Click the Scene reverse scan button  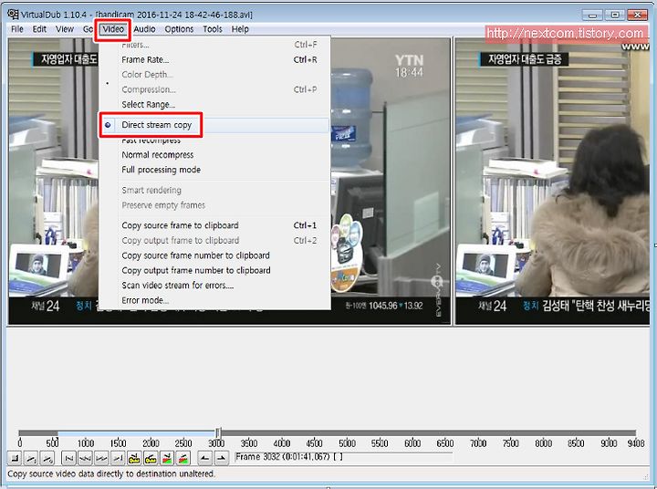tap(167, 458)
